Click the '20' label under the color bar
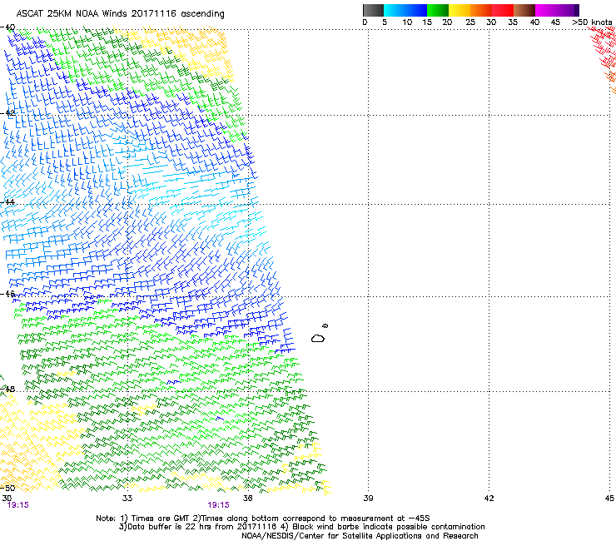616x541 pixels. tap(447, 22)
